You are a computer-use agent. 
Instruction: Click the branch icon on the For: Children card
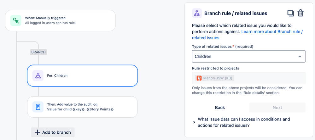[x=38, y=76]
